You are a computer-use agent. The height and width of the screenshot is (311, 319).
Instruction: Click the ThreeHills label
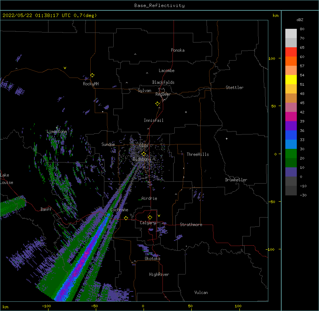[198, 154]
